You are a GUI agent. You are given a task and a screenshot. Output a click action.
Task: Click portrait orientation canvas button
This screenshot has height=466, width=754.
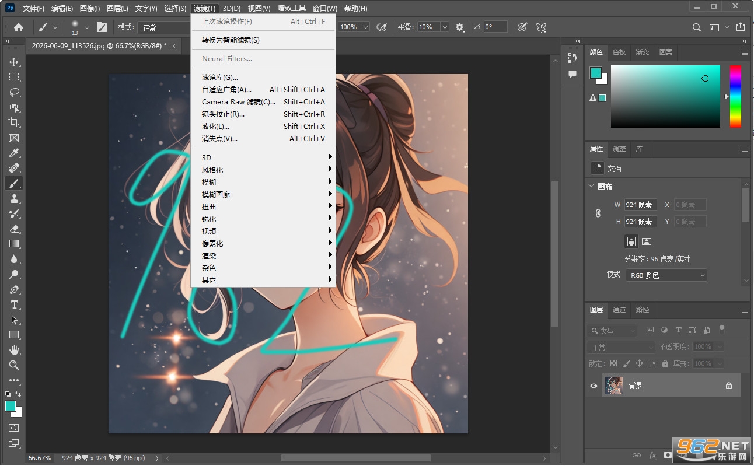click(x=631, y=241)
